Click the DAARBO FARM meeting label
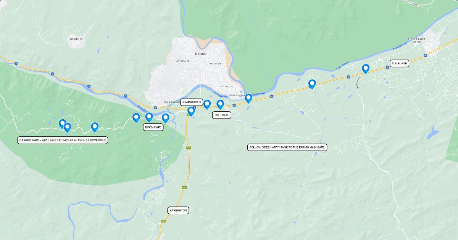Viewport: 458px width, 240px height. pyautogui.click(x=63, y=140)
